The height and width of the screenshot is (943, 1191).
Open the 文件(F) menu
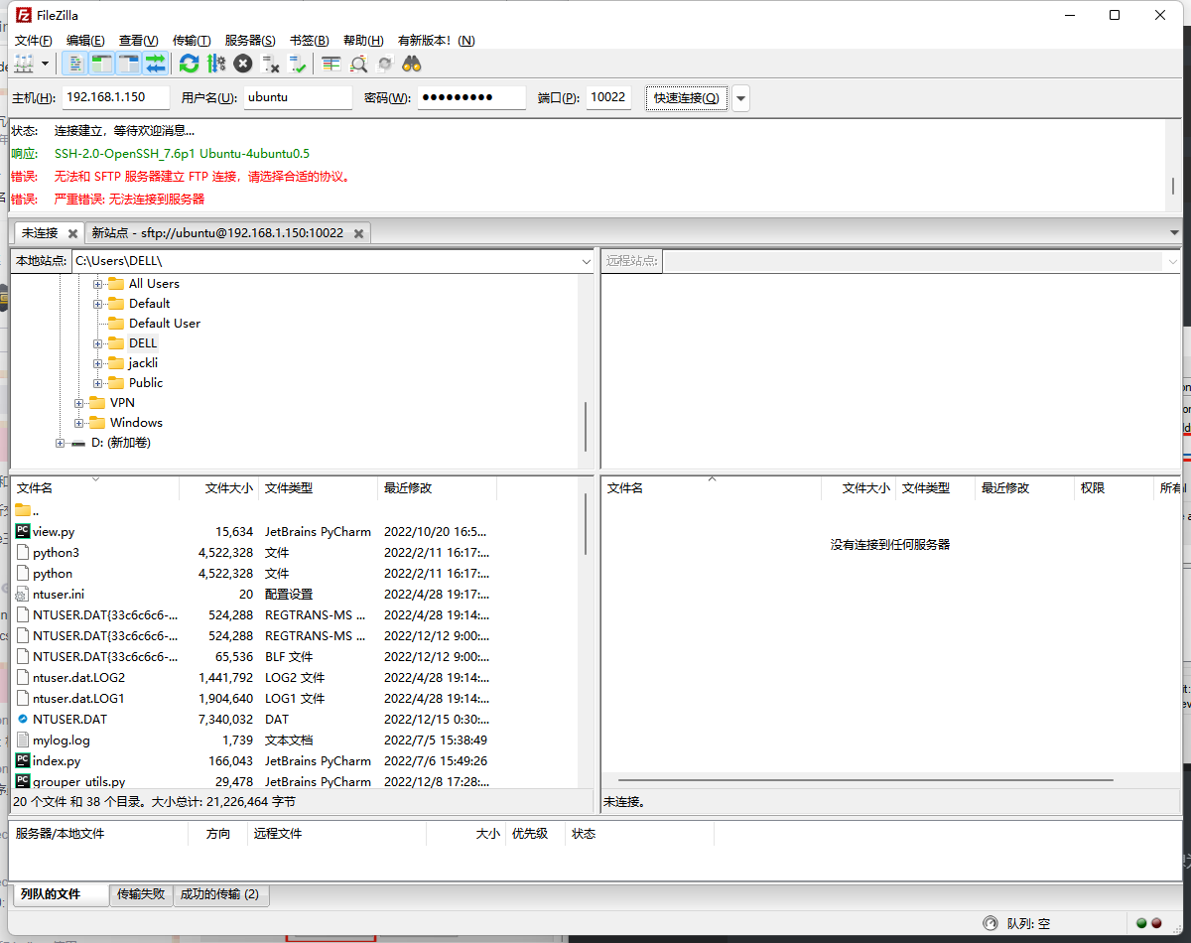tap(33, 41)
